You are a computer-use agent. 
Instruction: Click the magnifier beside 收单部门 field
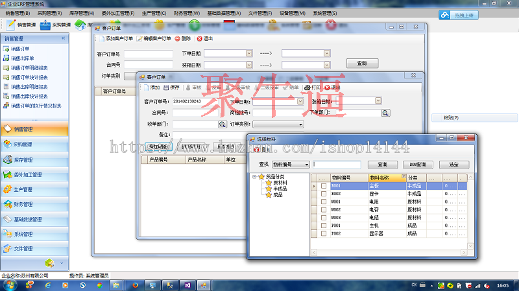point(223,124)
